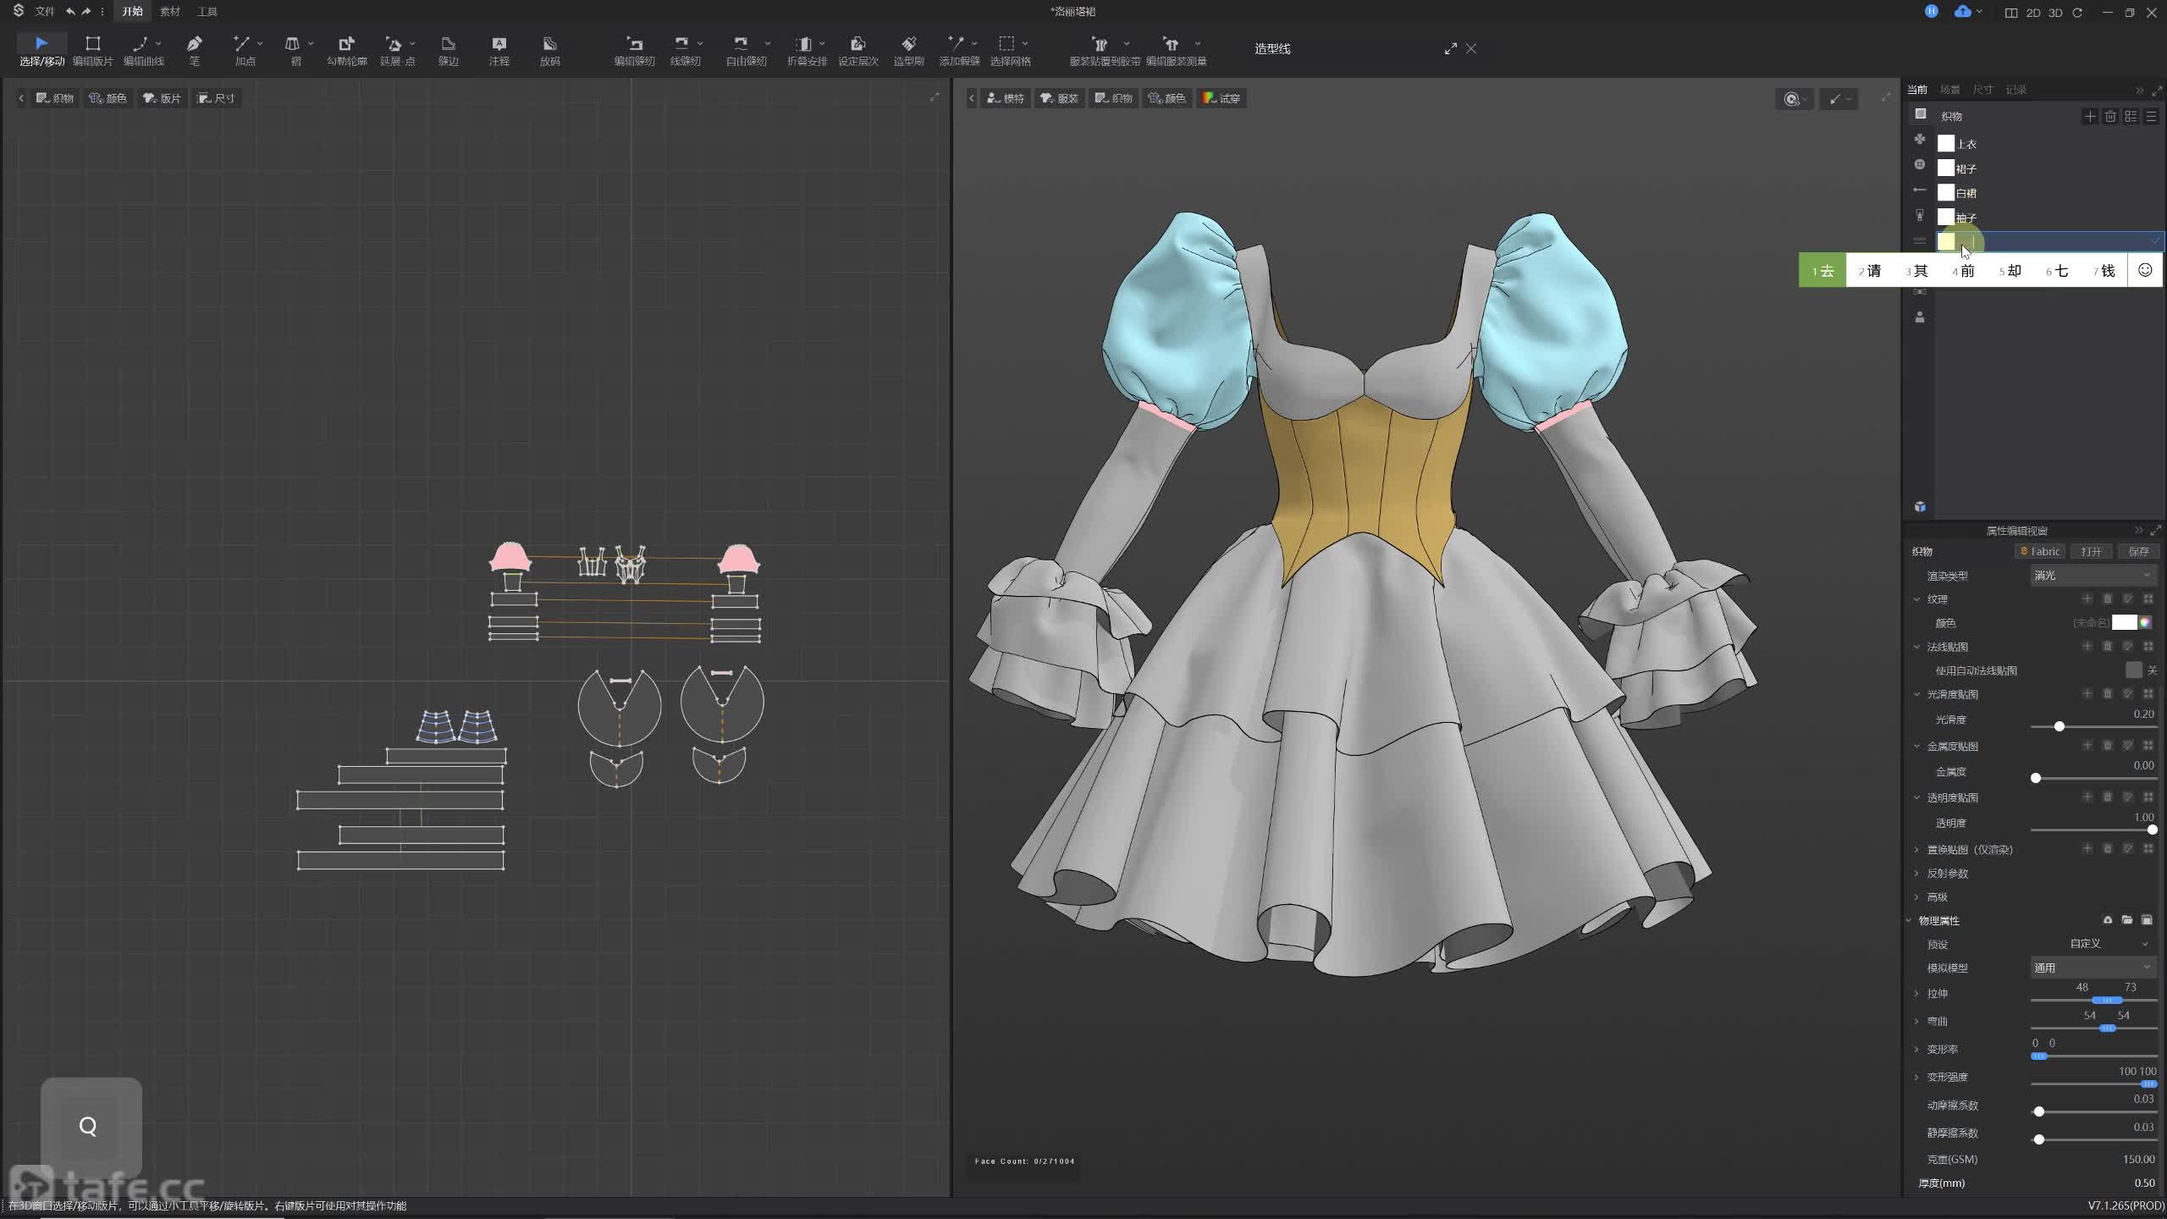Select the 设定层次 set layer tool

(x=858, y=50)
